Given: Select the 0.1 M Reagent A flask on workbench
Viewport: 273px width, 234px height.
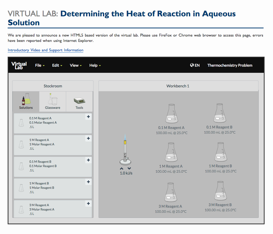Looking at the screenshot, I should click(171, 113).
